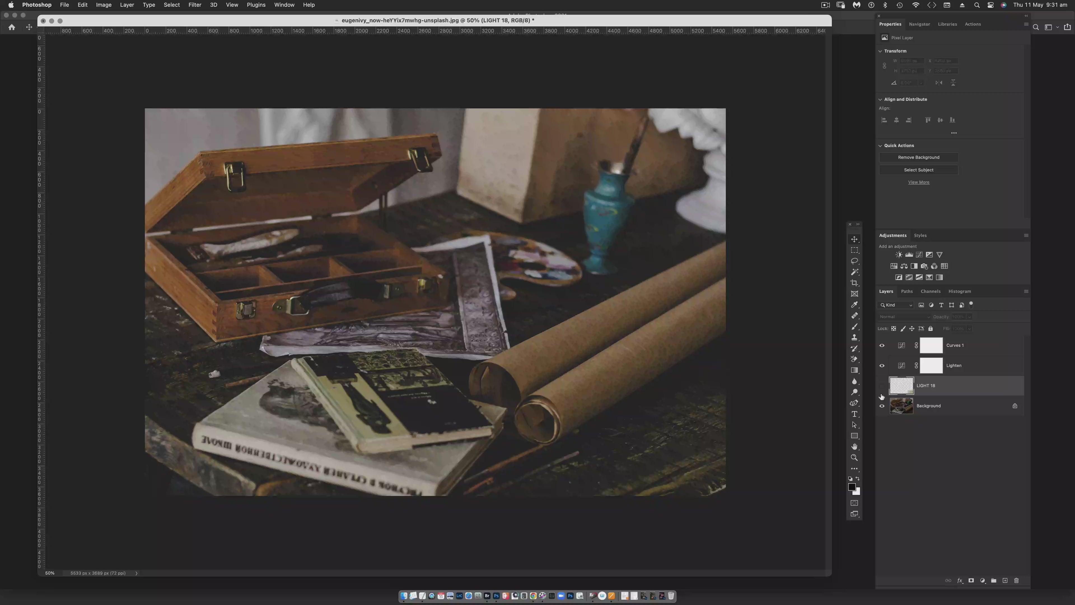Screen dimensions: 1075x605
Task: Select the Zoom tool in toolbar
Action: pos(854,458)
